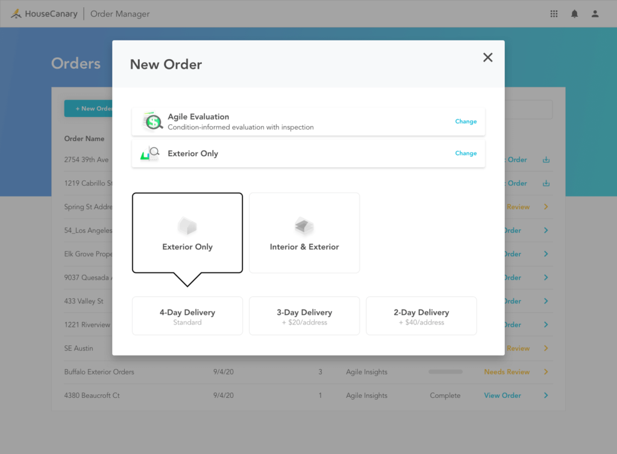The width and height of the screenshot is (617, 454).
Task: Click the HouseCanary logo icon
Action: (x=16, y=14)
